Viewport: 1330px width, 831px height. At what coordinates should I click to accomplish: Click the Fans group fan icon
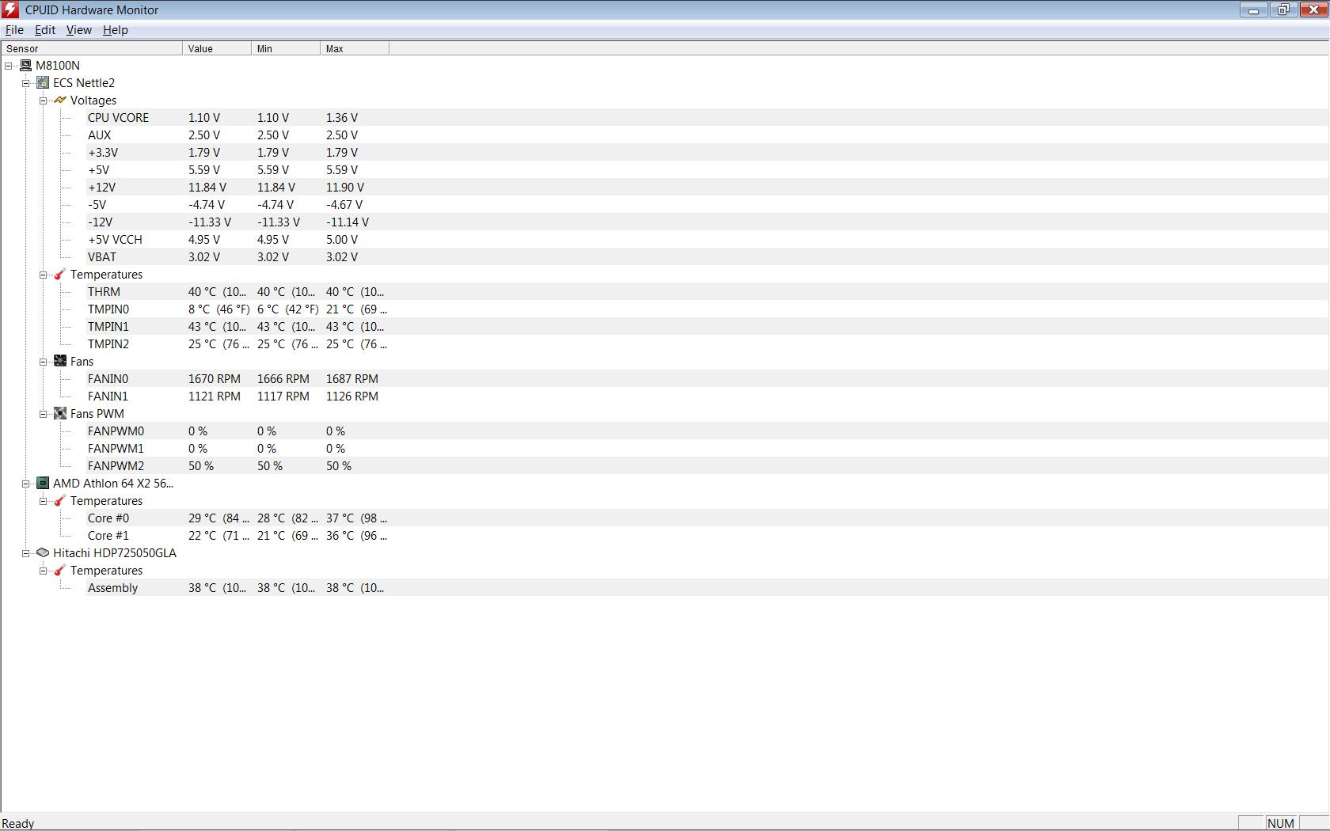click(x=60, y=362)
